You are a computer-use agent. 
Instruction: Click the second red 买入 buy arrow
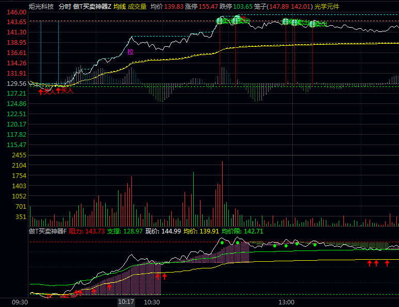point(58,91)
